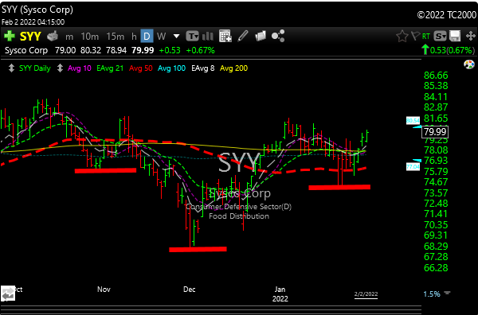Select the 15m time frame
Viewport: 478px width, 315px height.
pos(116,37)
